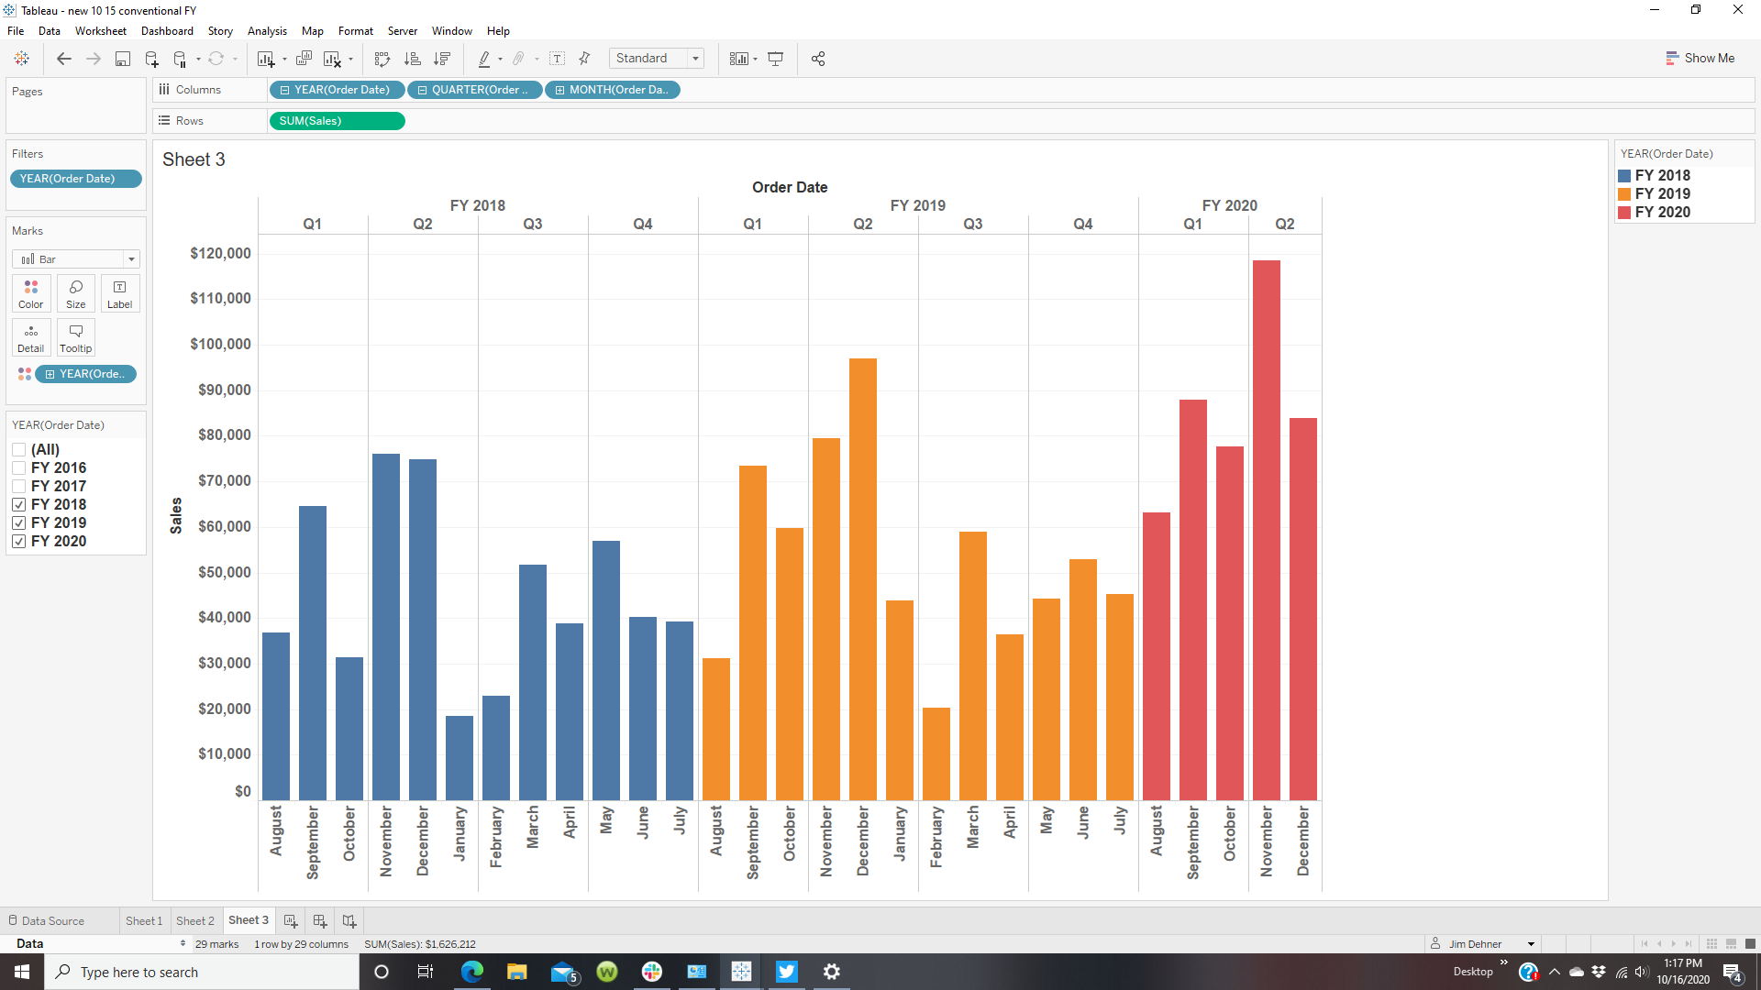Open the Data Source tab
1761x990 pixels.
click(x=52, y=920)
